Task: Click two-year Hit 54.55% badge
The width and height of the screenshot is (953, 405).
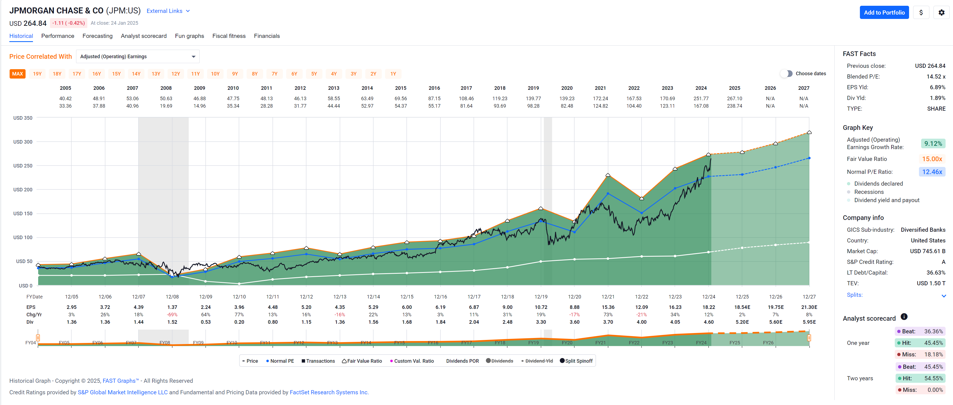Action: 920,378
